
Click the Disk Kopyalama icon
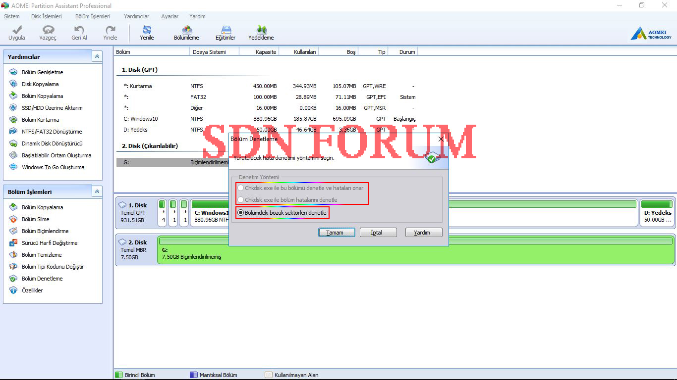13,84
